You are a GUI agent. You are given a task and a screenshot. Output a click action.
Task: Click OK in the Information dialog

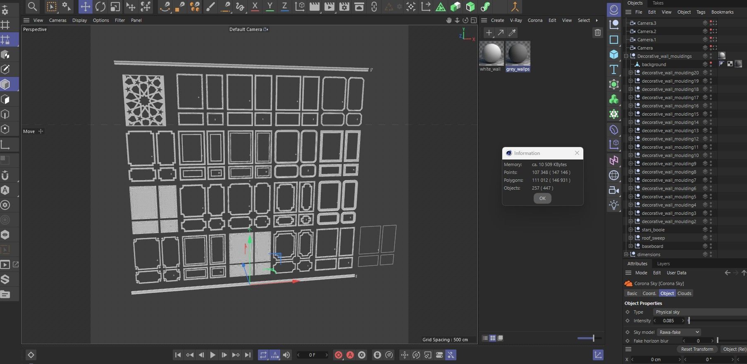point(542,198)
